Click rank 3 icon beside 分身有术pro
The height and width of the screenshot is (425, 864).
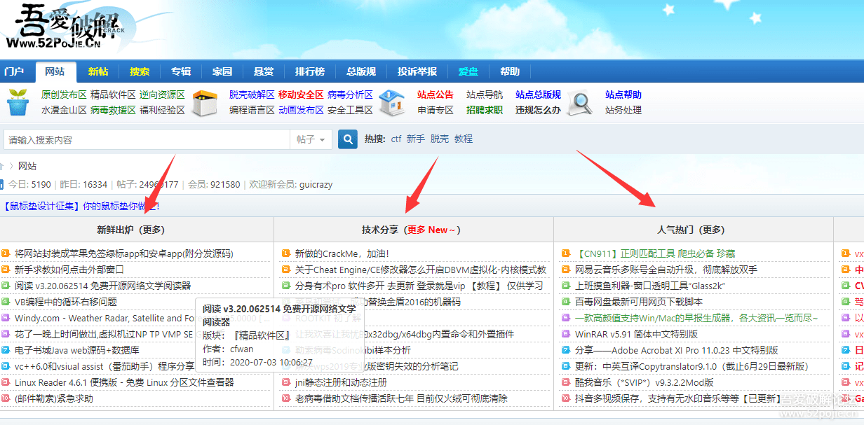tap(286, 286)
